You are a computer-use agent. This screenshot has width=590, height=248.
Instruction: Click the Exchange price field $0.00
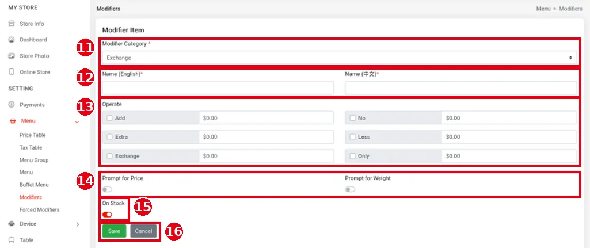click(x=266, y=156)
